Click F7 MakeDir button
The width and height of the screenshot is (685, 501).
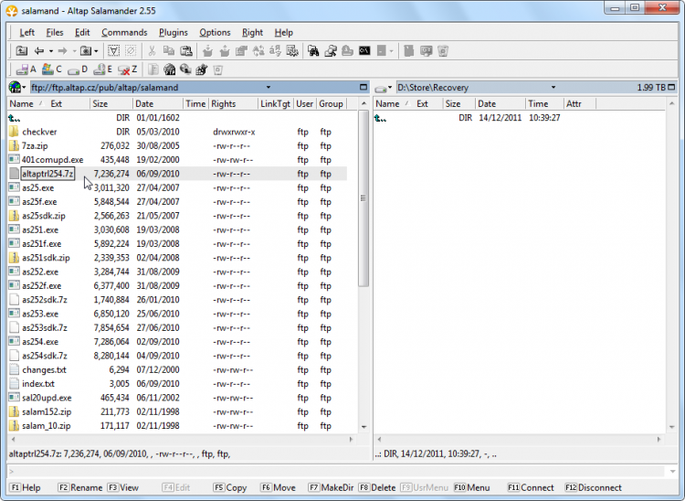tap(331, 487)
